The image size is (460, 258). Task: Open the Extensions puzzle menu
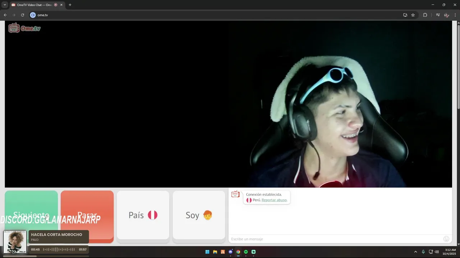point(425,15)
